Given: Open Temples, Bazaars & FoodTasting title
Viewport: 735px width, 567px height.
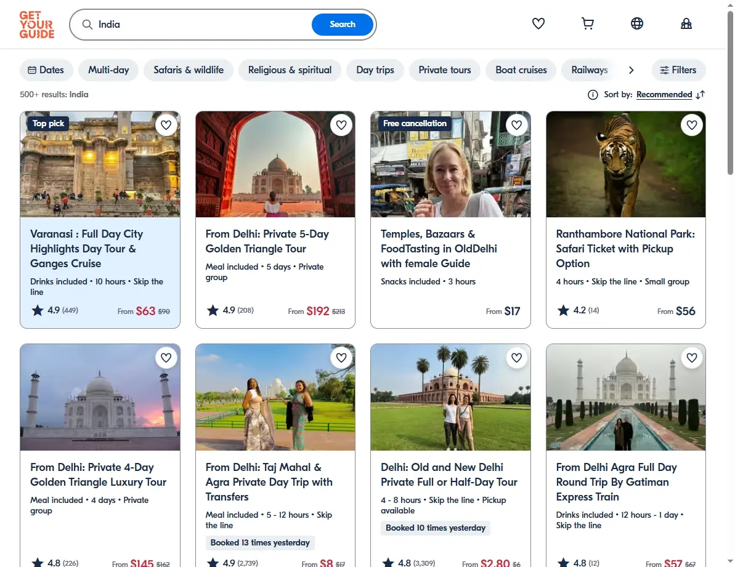Looking at the screenshot, I should (439, 249).
